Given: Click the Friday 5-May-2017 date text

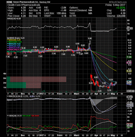Looking at the screenshot, I should click(115, 5).
